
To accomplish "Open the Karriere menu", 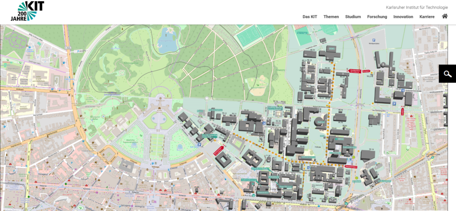I will click(x=427, y=16).
